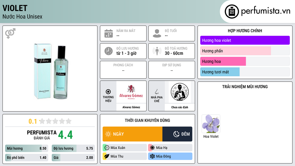This screenshot has height=166, width=295.
Task: Click the Dịp sử dụng info card
Action: pyautogui.click(x=172, y=70)
